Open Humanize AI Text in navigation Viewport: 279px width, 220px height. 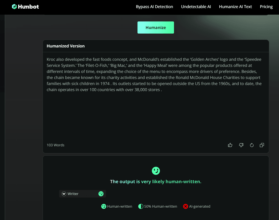coord(235,7)
